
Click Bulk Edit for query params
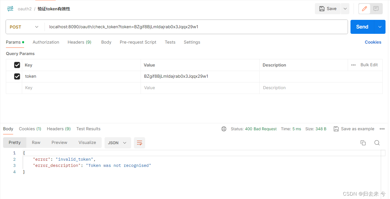click(x=369, y=65)
